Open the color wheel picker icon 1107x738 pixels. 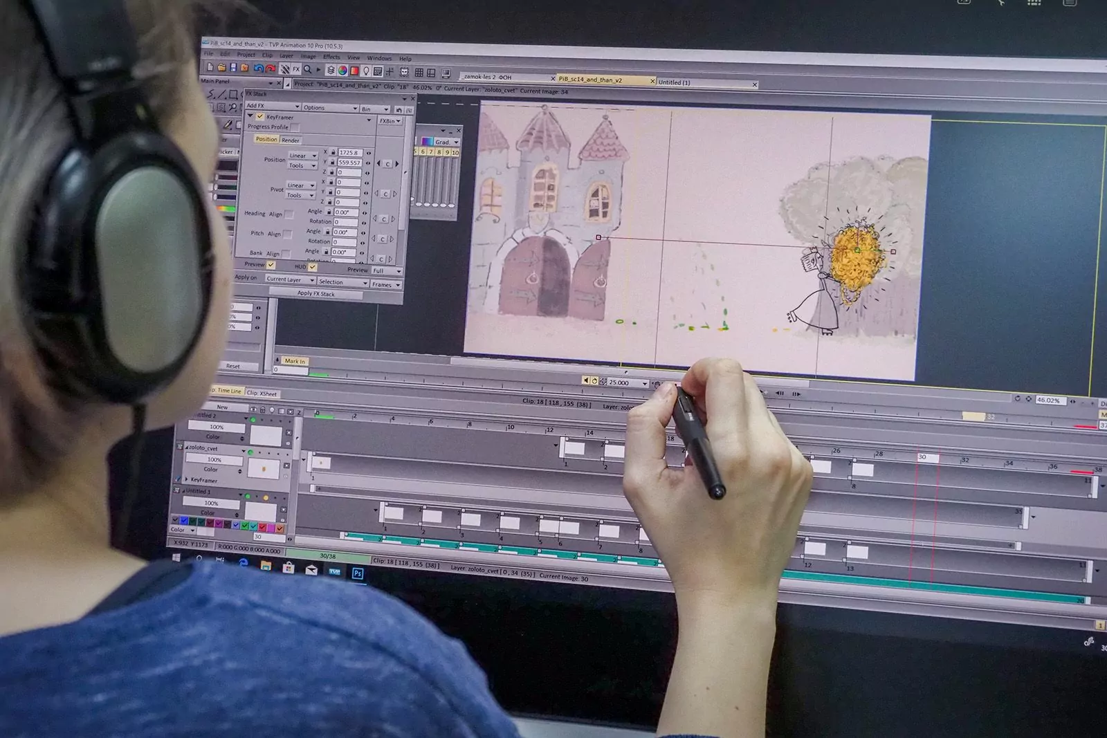tap(342, 71)
